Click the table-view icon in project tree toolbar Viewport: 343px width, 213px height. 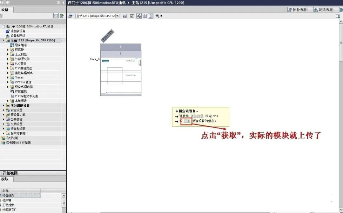[56, 16]
